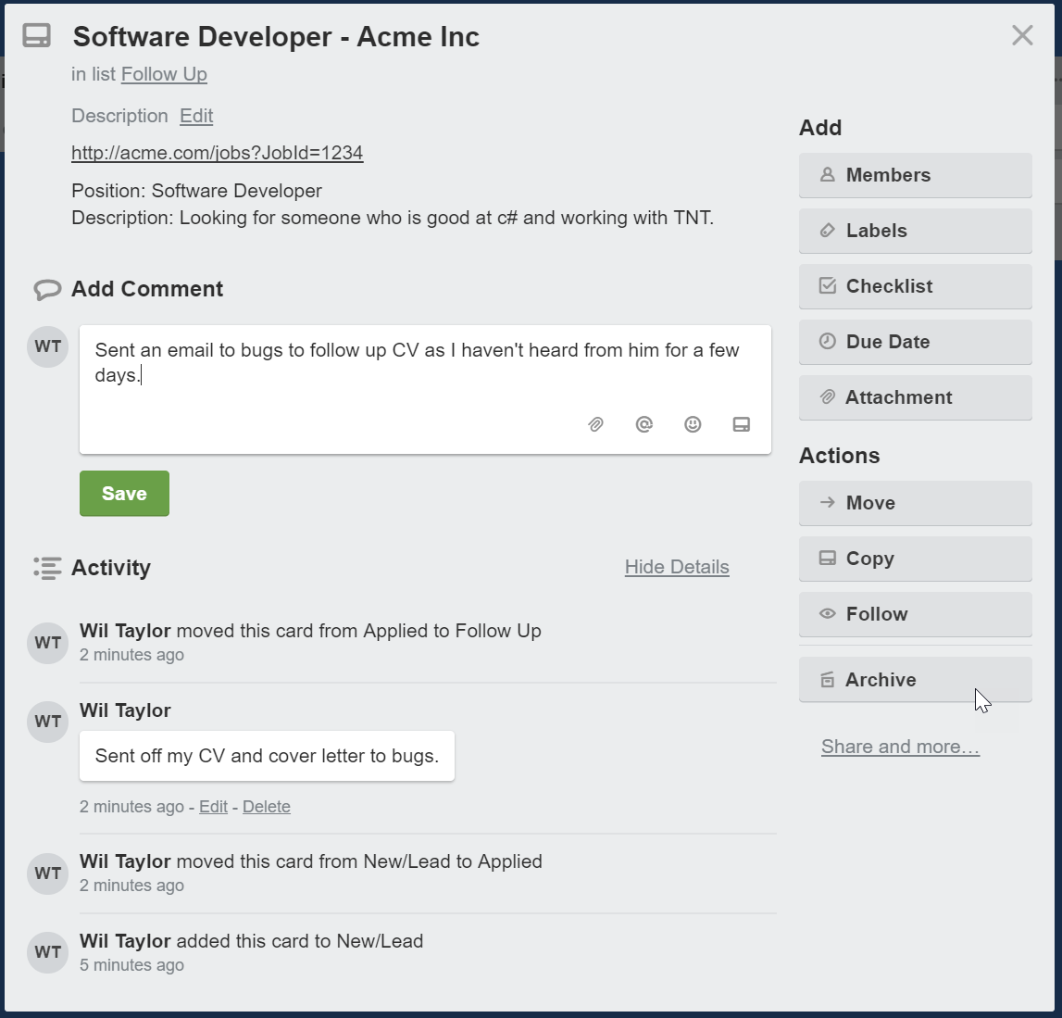
Task: Toggle Follow on this card
Action: point(915,614)
